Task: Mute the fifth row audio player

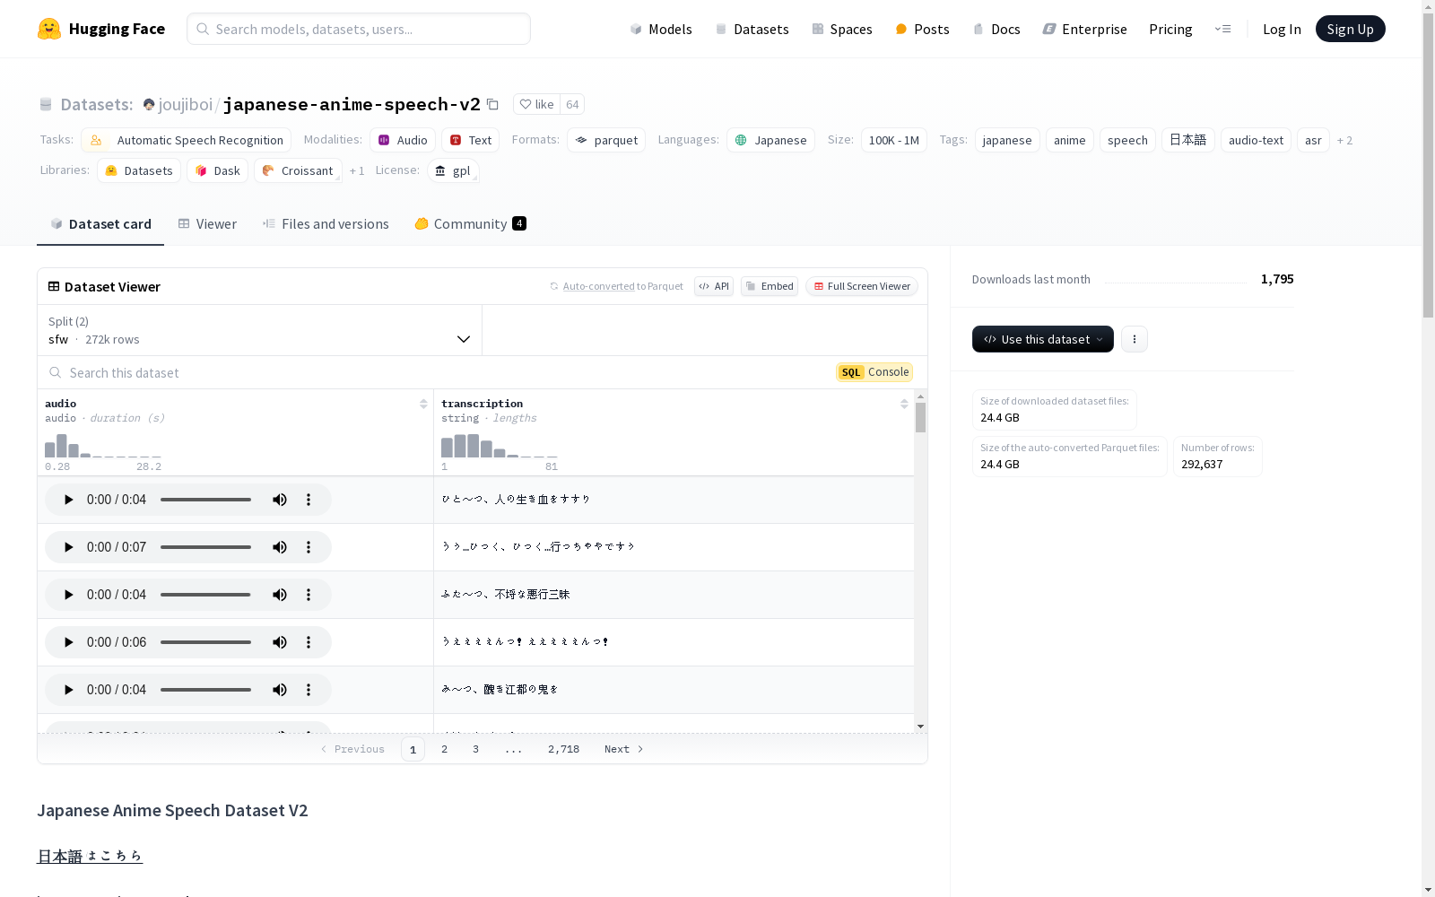Action: [280, 690]
